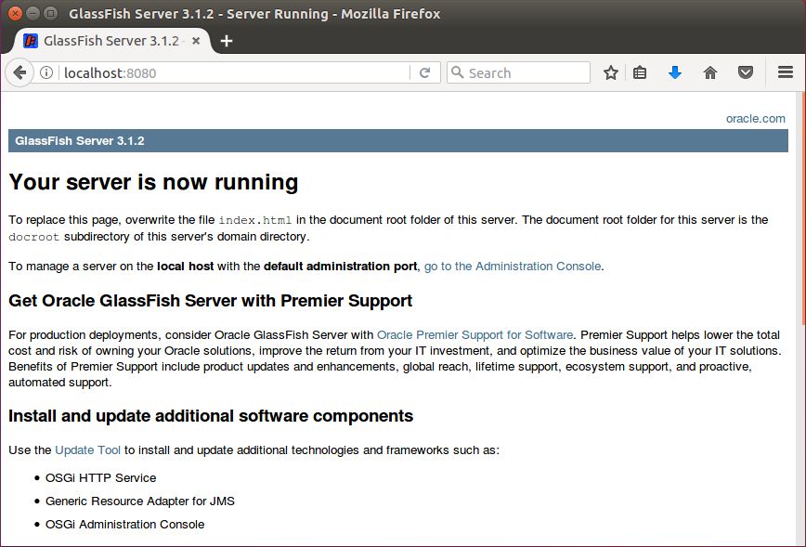Focus the localhost:8080 address bar
Viewport: 806px width, 547px height.
tap(232, 72)
